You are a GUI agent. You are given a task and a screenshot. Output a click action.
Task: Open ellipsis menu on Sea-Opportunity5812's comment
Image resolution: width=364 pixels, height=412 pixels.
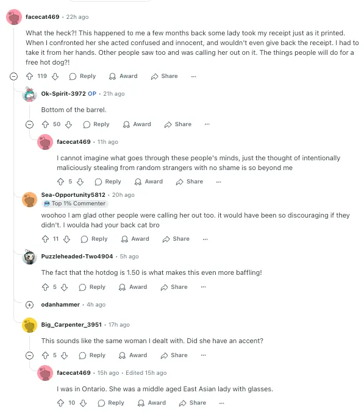(205, 239)
